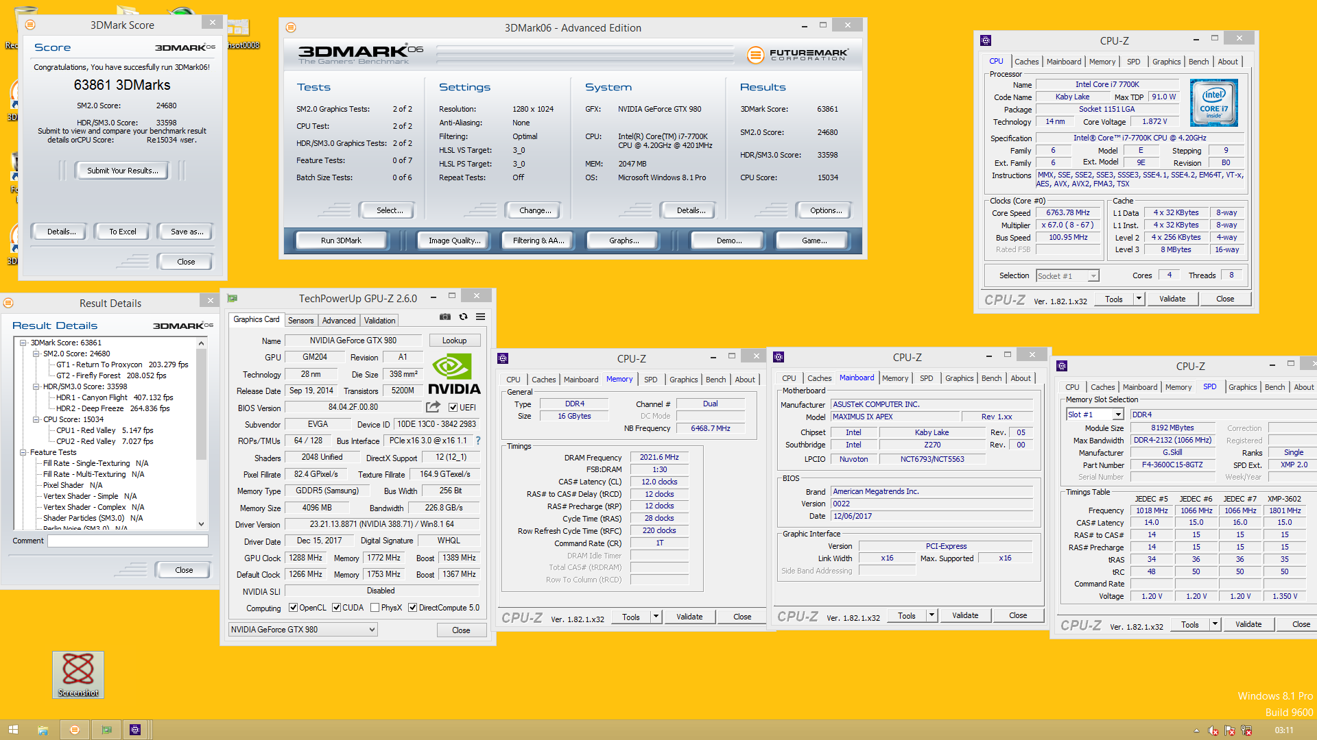Viewport: 1317px width, 740px height.
Task: Click the GPU-Z screenshot camera icon
Action: 445,317
